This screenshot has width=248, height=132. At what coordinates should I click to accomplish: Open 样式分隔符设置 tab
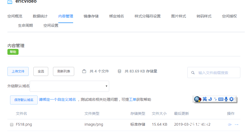click(148, 16)
